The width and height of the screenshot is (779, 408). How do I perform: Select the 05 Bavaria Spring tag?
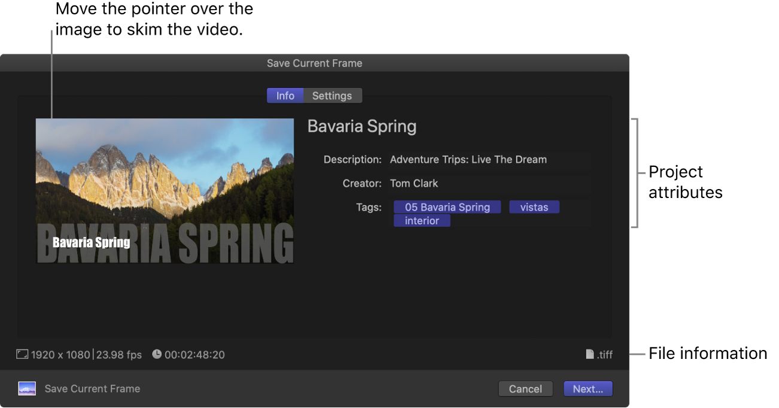pyautogui.click(x=447, y=207)
